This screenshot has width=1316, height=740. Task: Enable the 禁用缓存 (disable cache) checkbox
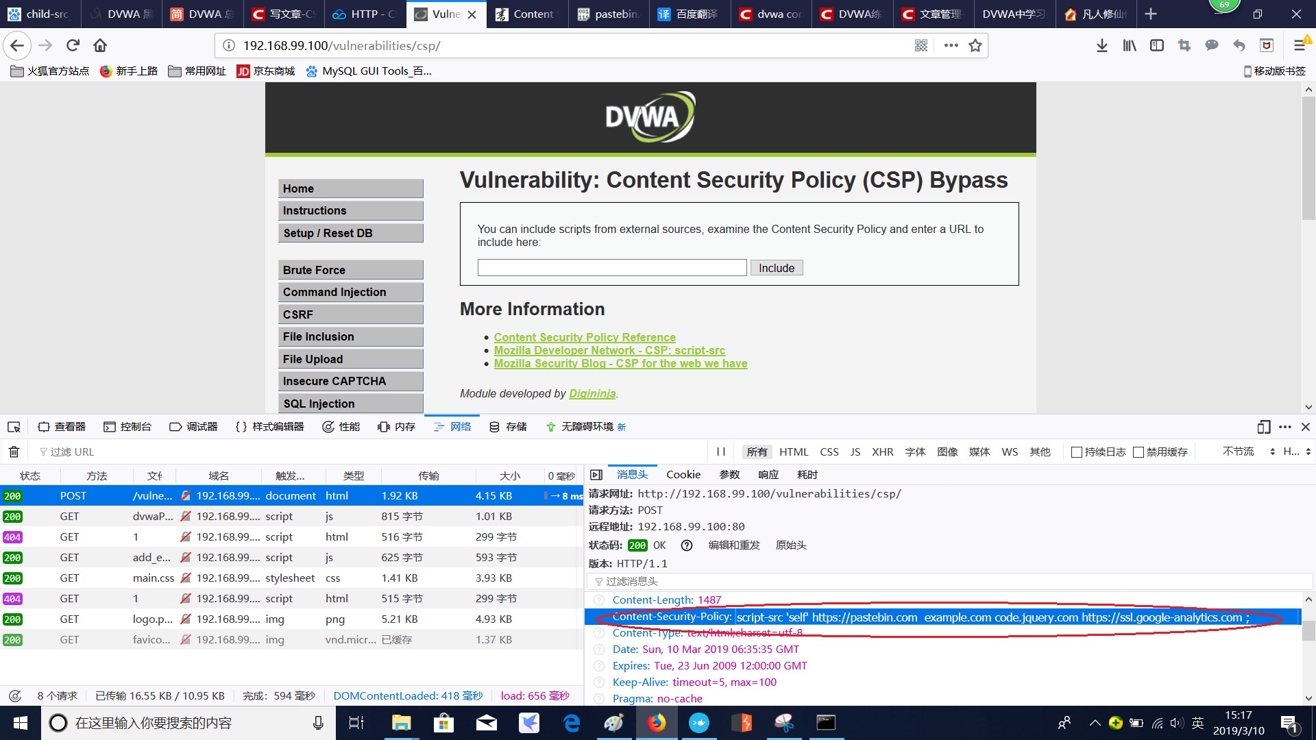point(1138,452)
